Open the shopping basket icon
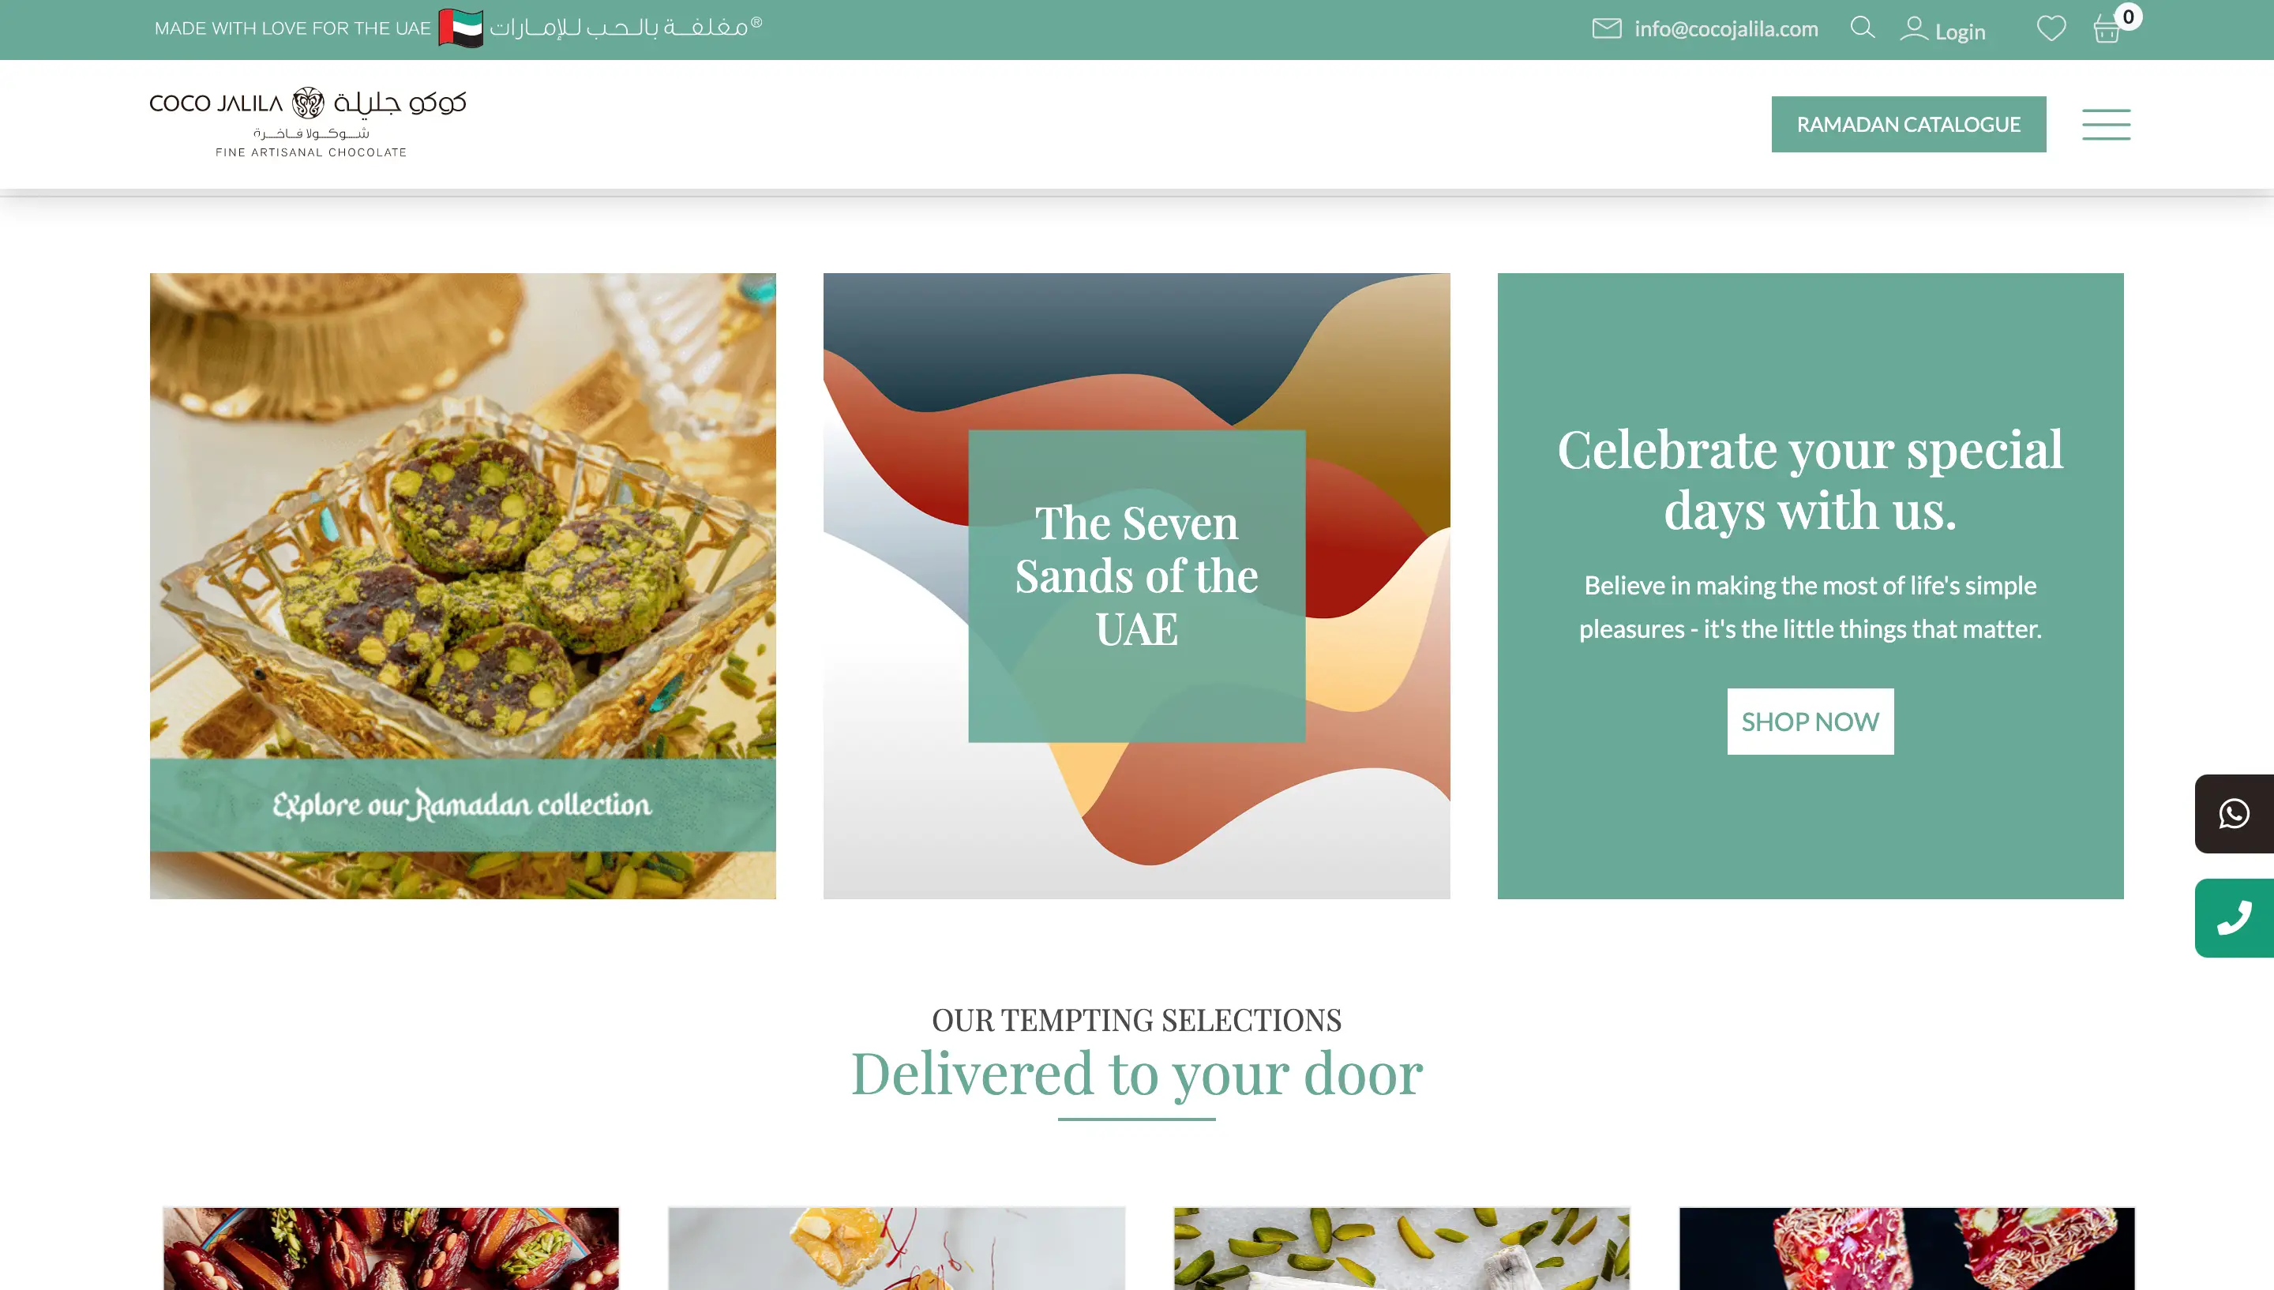Screen dimensions: 2274x1290 2106,30
